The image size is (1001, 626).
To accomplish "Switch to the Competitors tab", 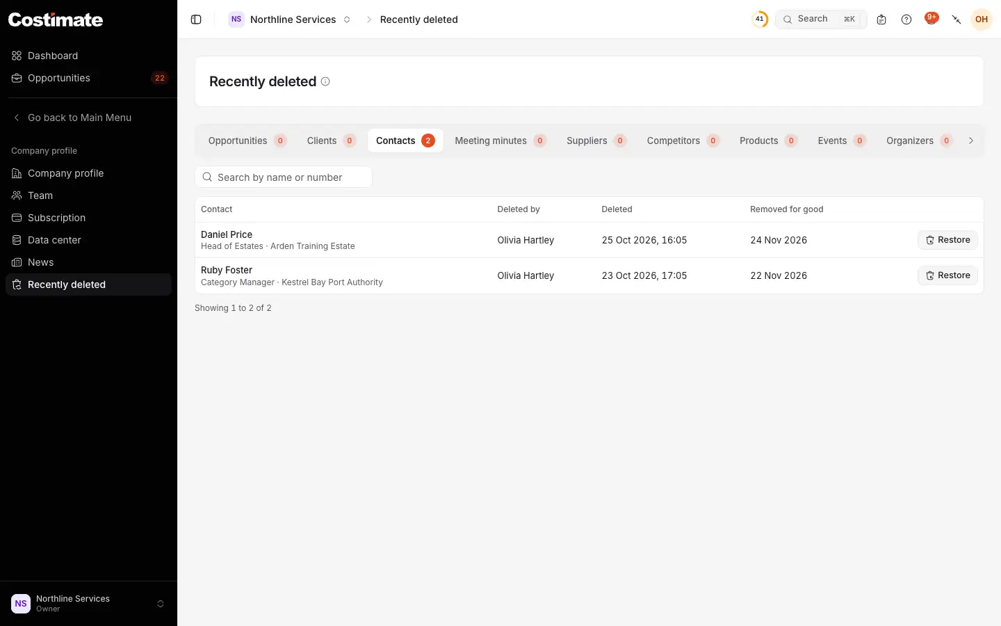I will (683, 141).
